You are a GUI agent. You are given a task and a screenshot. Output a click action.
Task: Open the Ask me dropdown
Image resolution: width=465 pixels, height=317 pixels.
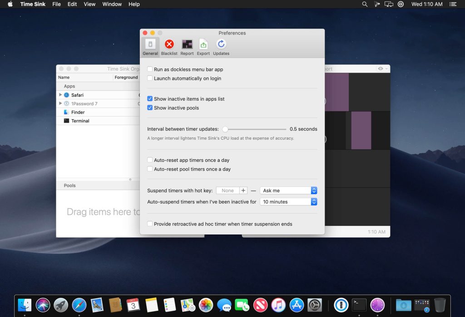point(288,191)
